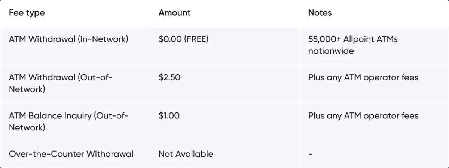
Task: Click the $0.00 in-network amount
Action: coord(171,39)
